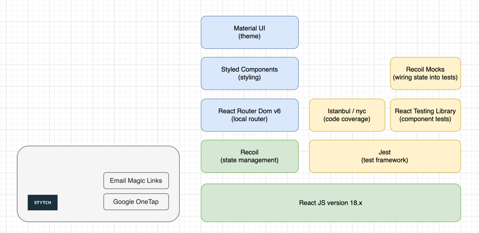This screenshot has height=233, width=479.
Task: Click the Email Magic Links box
Action: pos(136,181)
